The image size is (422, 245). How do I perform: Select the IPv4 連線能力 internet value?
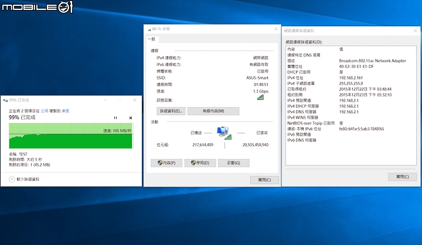260,58
